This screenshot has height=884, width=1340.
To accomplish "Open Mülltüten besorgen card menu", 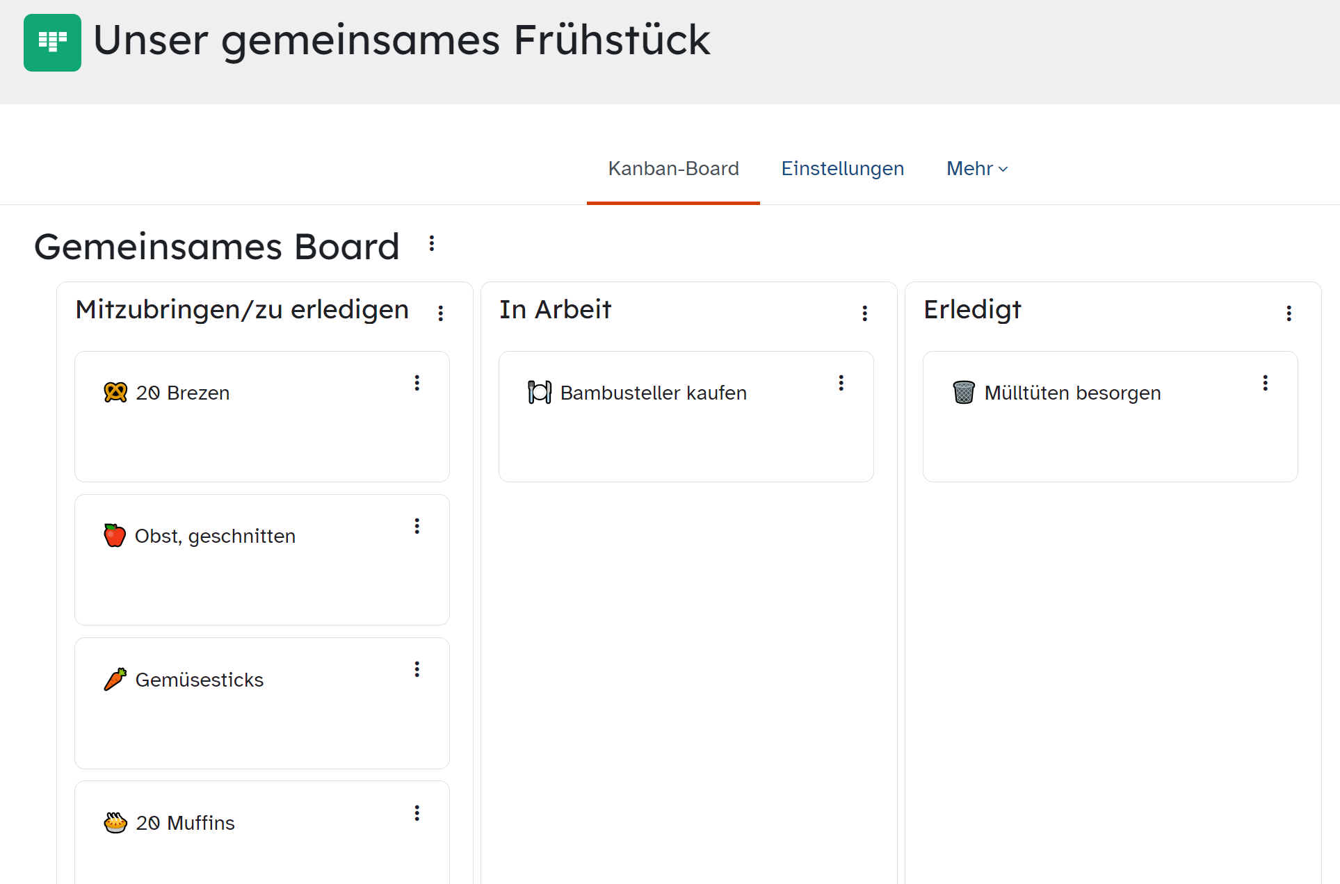I will (x=1266, y=383).
